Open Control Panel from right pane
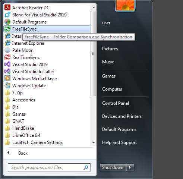 pyautogui.click(x=116, y=103)
